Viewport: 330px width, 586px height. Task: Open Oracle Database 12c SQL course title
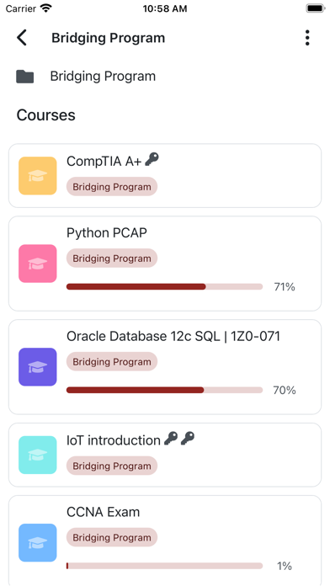coord(173,336)
